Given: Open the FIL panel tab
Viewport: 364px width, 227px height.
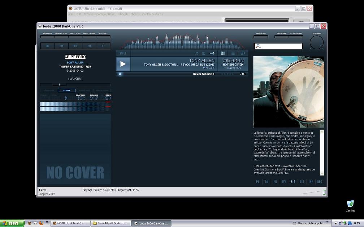Looking at the screenshot, I should (x=275, y=182).
